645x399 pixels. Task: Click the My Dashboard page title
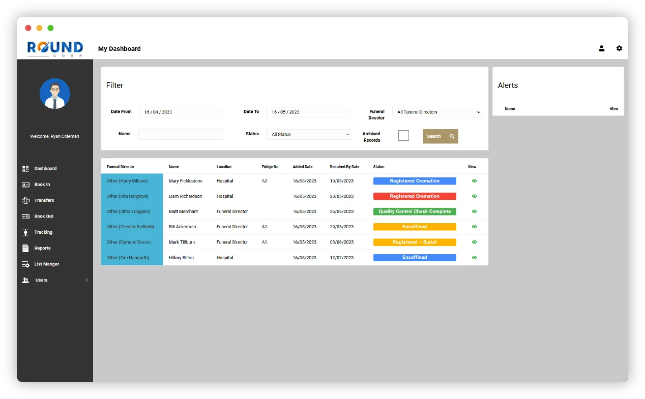coord(120,49)
